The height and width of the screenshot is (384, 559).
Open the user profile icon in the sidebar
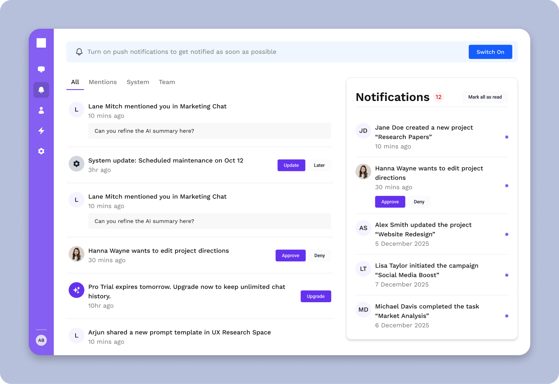(x=41, y=110)
